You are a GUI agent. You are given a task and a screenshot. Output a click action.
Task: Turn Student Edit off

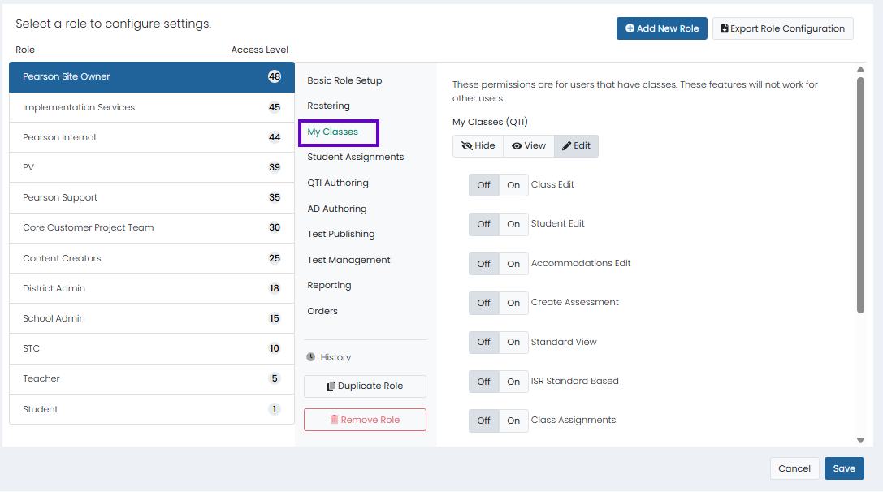[x=483, y=224]
